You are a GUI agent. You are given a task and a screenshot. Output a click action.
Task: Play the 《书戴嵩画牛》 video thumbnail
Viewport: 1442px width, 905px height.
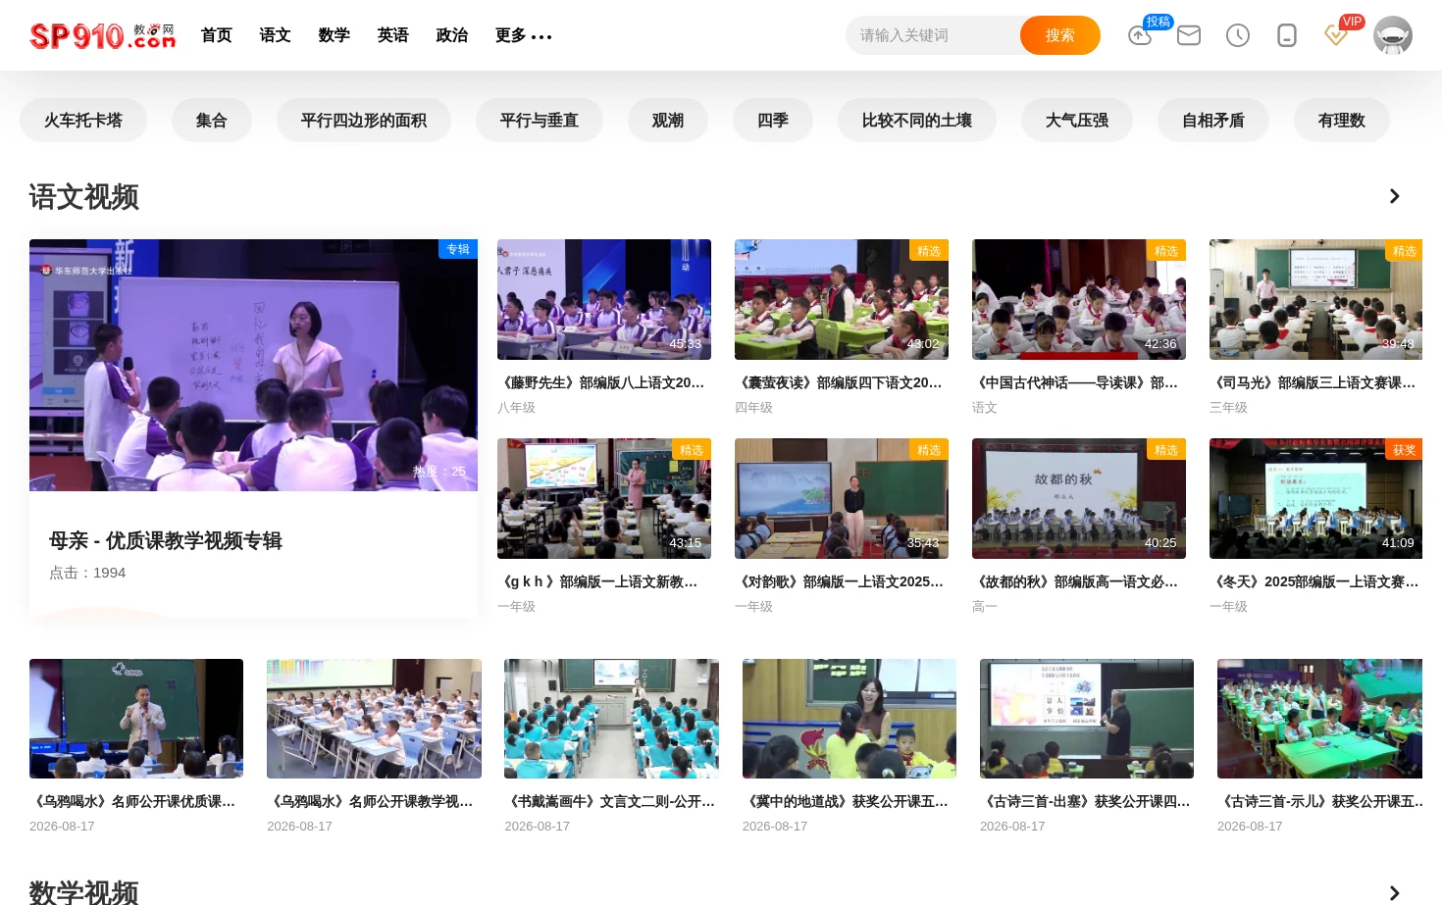[x=611, y=719]
